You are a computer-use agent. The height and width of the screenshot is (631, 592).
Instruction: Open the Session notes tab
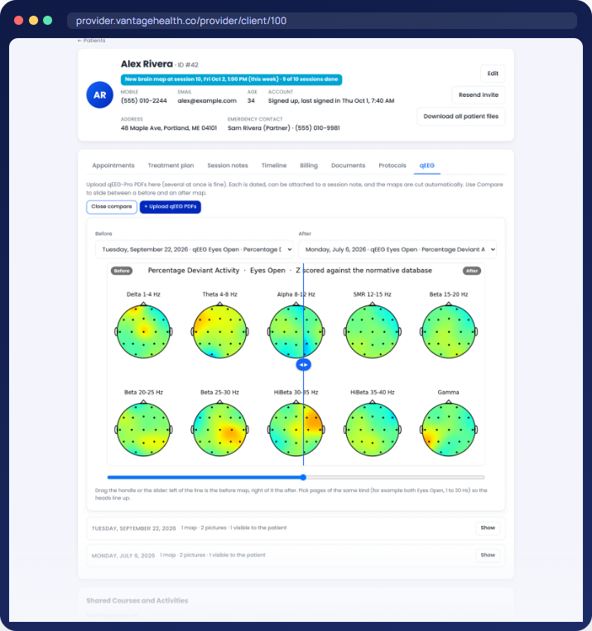click(x=228, y=166)
